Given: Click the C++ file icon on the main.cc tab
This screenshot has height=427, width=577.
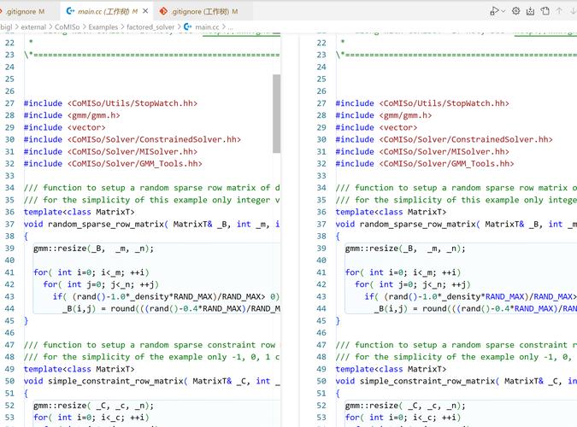Looking at the screenshot, I should 69,12.
